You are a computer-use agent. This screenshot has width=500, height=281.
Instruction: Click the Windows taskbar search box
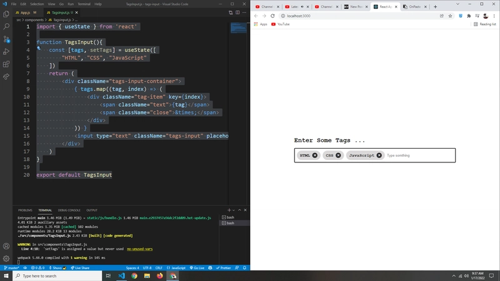(x=57, y=275)
